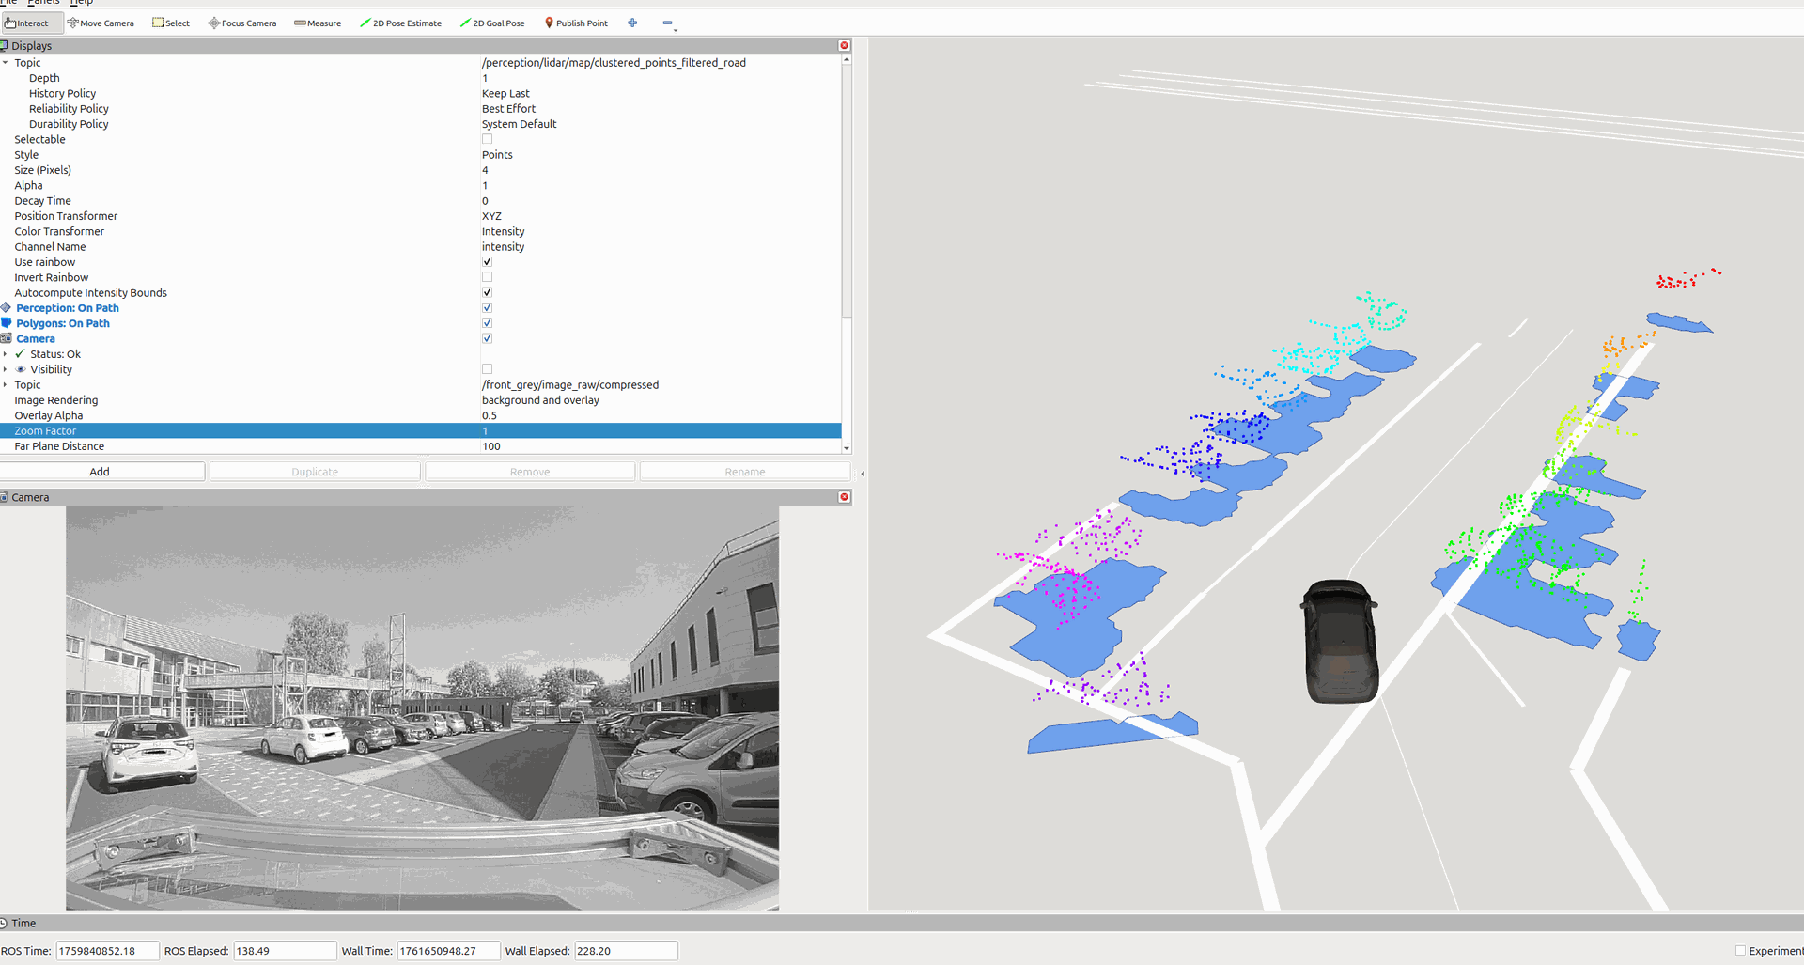The height and width of the screenshot is (965, 1804).
Task: Click the Displays panel vertical scrollbar
Action: click(x=847, y=188)
